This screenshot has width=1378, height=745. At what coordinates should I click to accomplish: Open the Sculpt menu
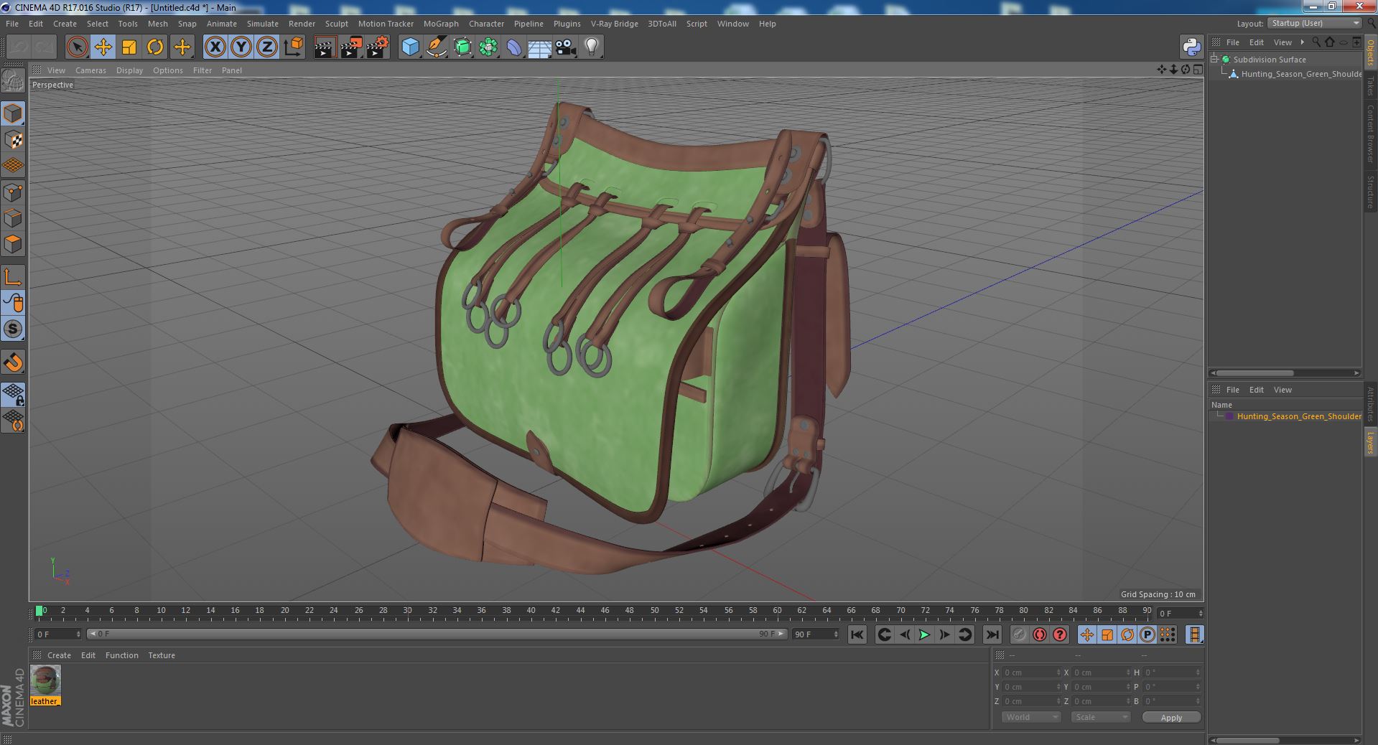[336, 24]
